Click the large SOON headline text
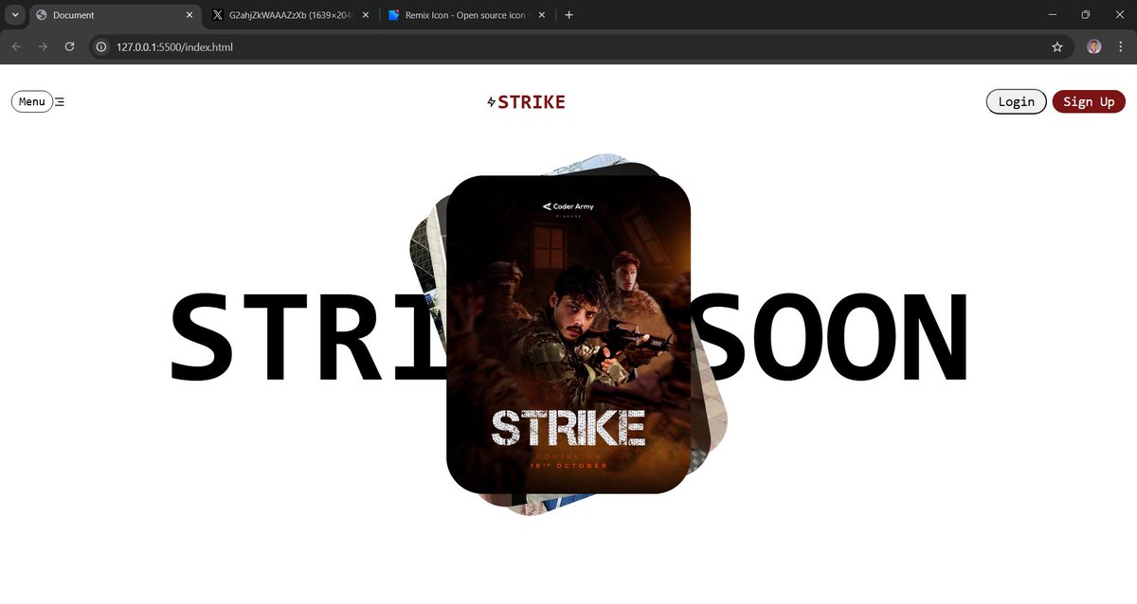This screenshot has height=604, width=1137. pyautogui.click(x=831, y=338)
